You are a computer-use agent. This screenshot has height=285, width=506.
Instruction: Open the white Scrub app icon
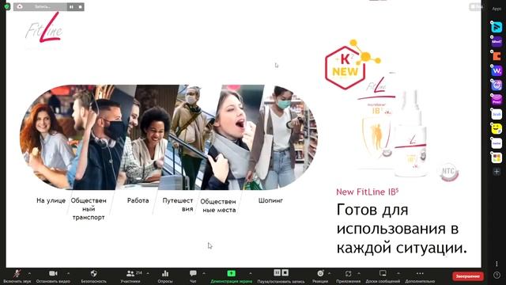point(497,114)
